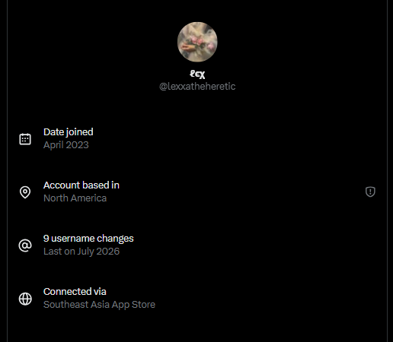Click the Lex display name

(x=197, y=74)
